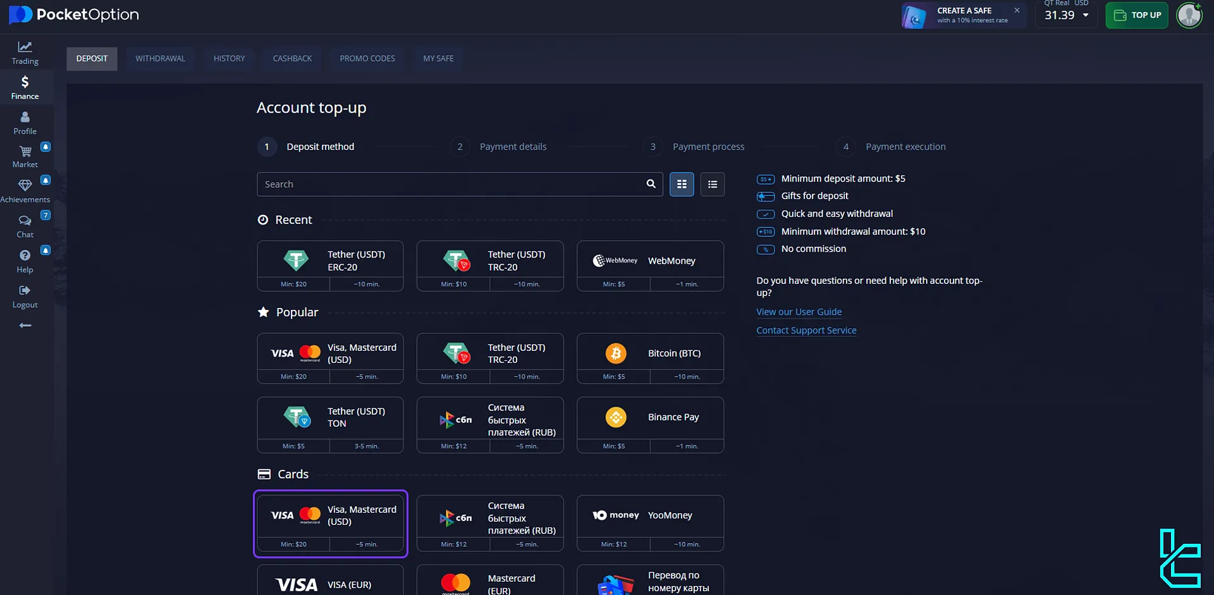Collapse the sidebar with the left arrow

[x=25, y=325]
